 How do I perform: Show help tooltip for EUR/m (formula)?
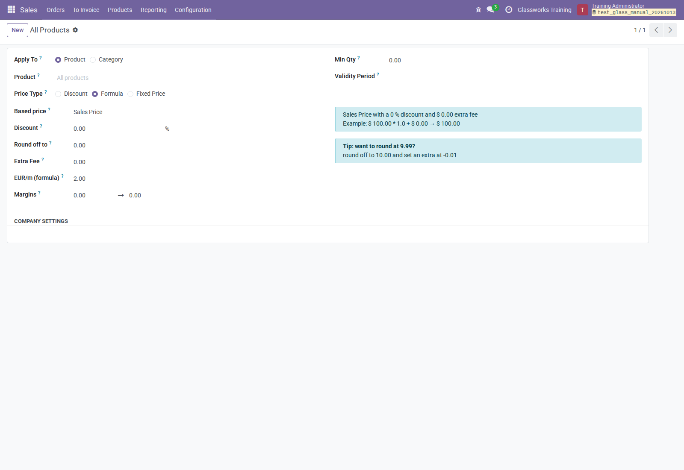[62, 176]
